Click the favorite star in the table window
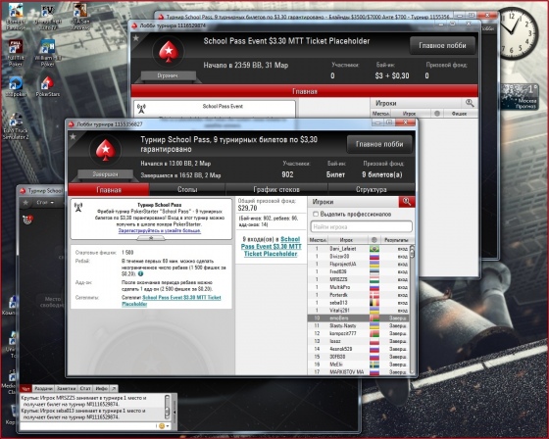The height and width of the screenshot is (439, 549). point(25,202)
